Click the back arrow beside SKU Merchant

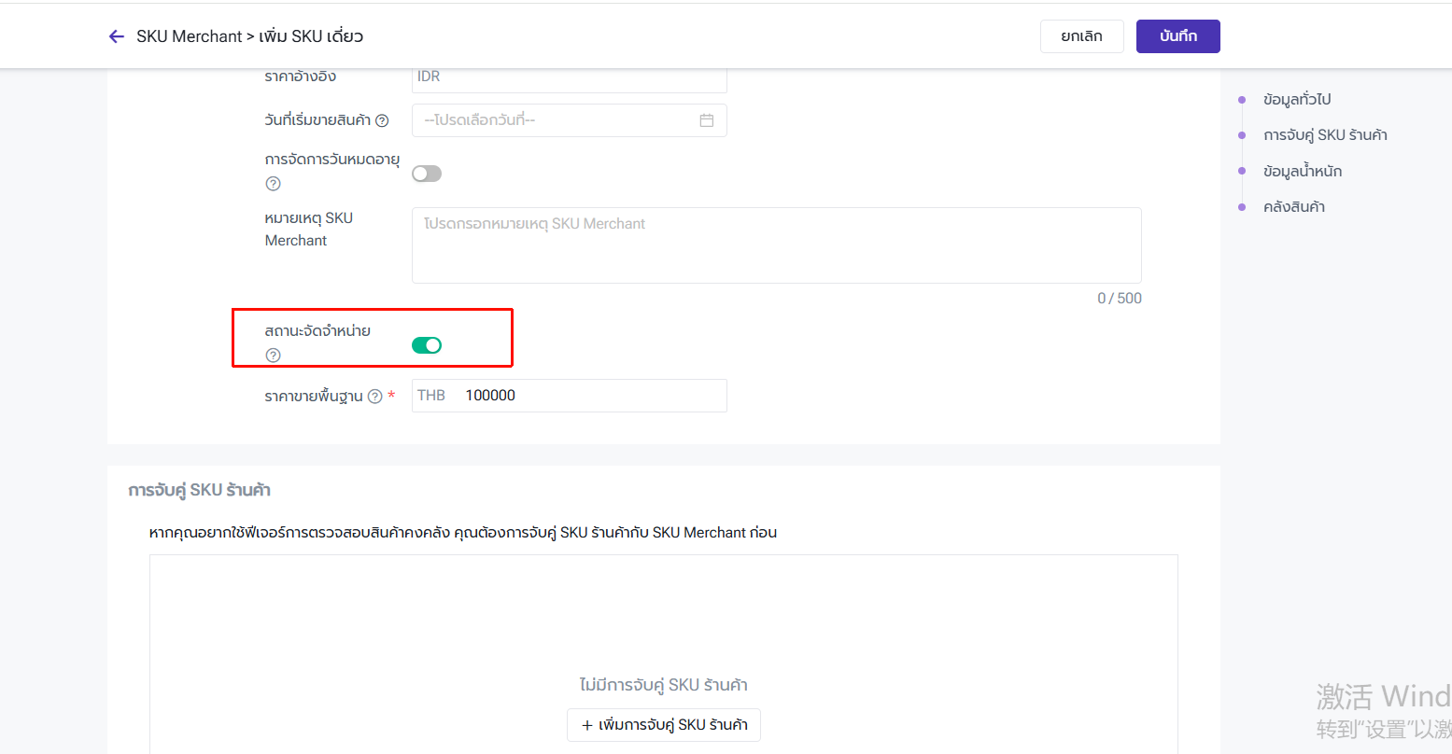[x=117, y=36]
